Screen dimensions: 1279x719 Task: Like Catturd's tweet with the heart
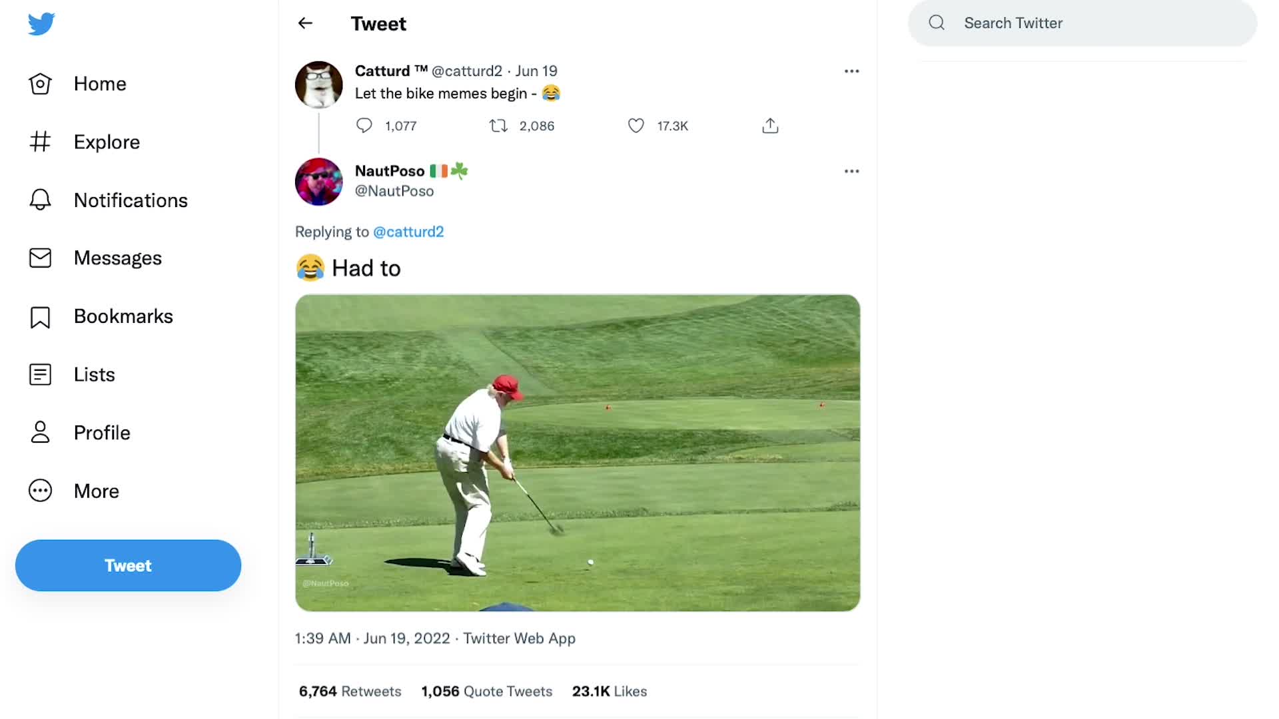(636, 126)
